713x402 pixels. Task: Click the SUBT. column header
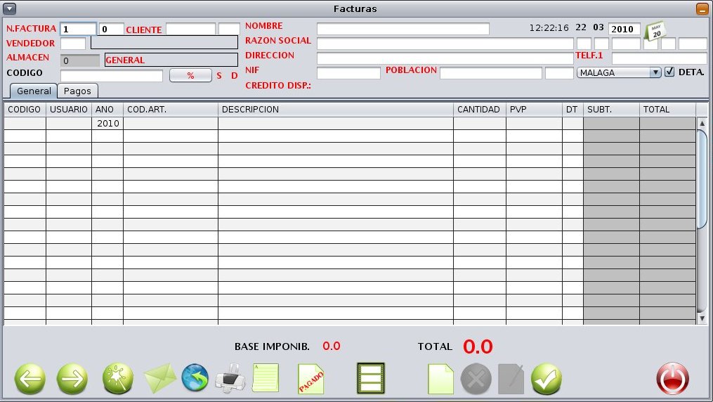tap(611, 110)
